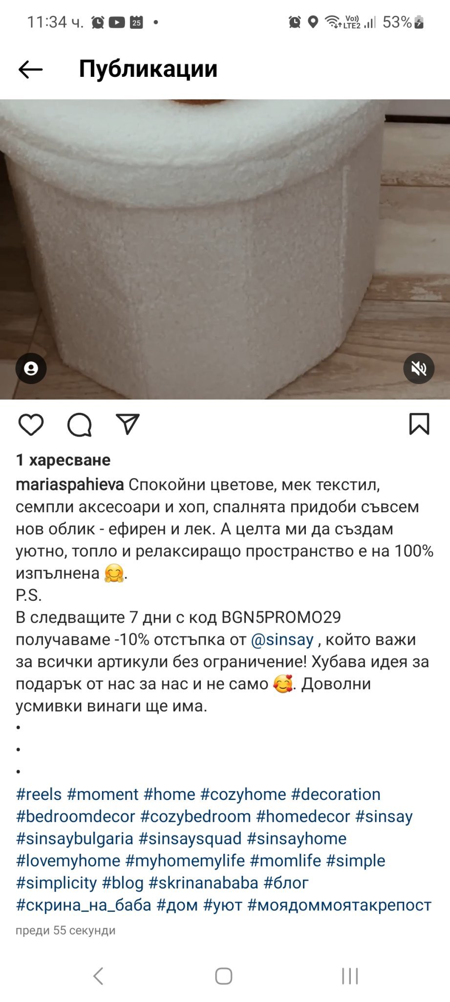Open the #моядоммоятакрепост hashtag
The image size is (450, 1002).
coord(340,905)
